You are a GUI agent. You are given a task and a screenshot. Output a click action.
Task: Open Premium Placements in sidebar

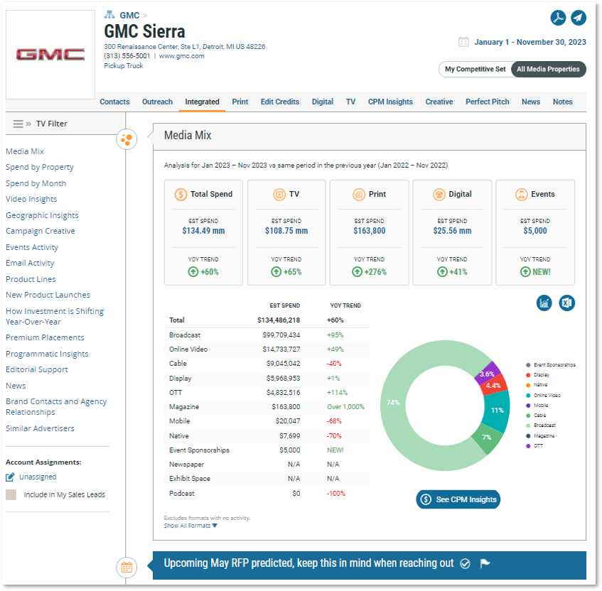[x=45, y=337]
